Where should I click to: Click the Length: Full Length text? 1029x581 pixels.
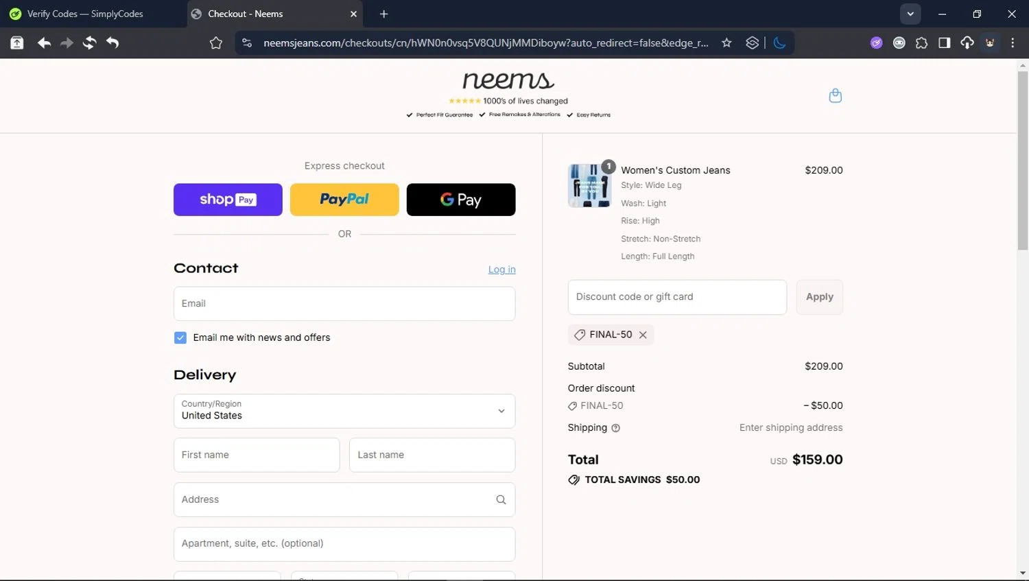pos(657,257)
